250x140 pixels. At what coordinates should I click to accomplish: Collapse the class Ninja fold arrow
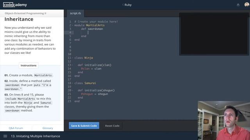pos(72,58)
